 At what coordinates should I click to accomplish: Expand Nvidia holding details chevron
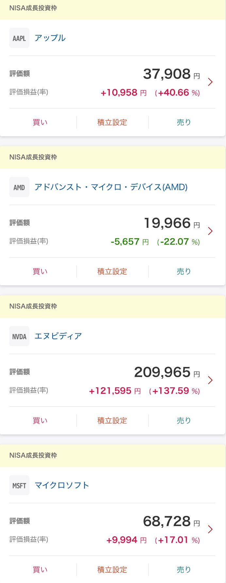tap(210, 380)
